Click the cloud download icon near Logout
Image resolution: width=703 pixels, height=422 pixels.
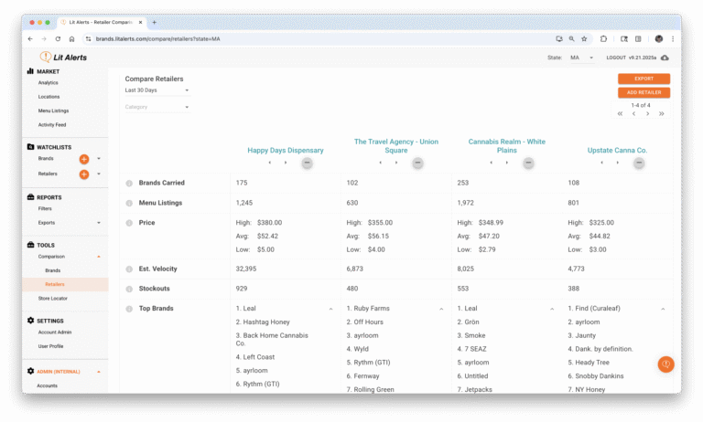point(665,58)
